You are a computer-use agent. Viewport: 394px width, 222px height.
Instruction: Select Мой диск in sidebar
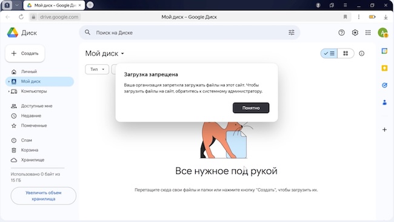[39, 81]
